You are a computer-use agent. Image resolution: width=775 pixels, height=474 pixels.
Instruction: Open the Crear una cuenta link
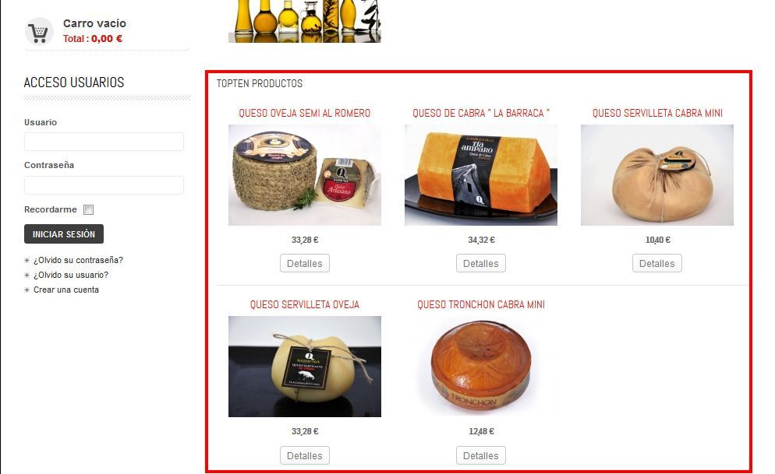[66, 290]
